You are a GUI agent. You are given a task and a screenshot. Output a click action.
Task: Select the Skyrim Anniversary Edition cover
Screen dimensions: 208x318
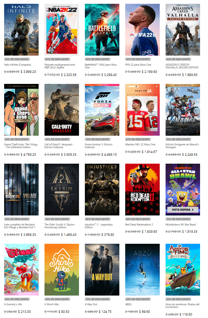(61, 190)
